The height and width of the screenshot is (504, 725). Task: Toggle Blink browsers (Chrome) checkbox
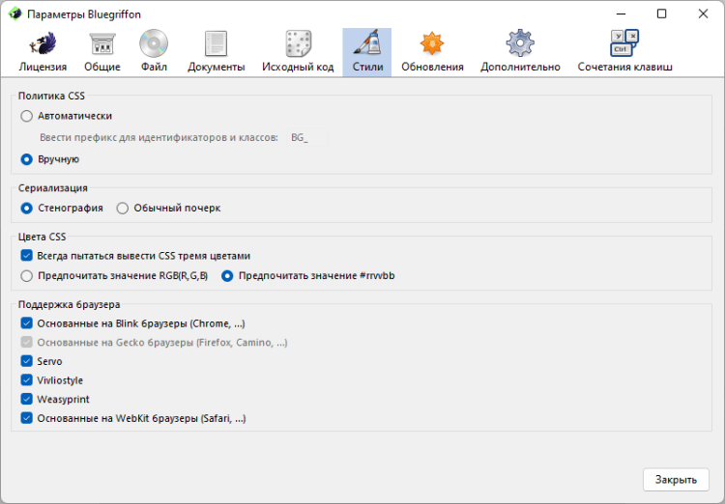click(x=26, y=322)
